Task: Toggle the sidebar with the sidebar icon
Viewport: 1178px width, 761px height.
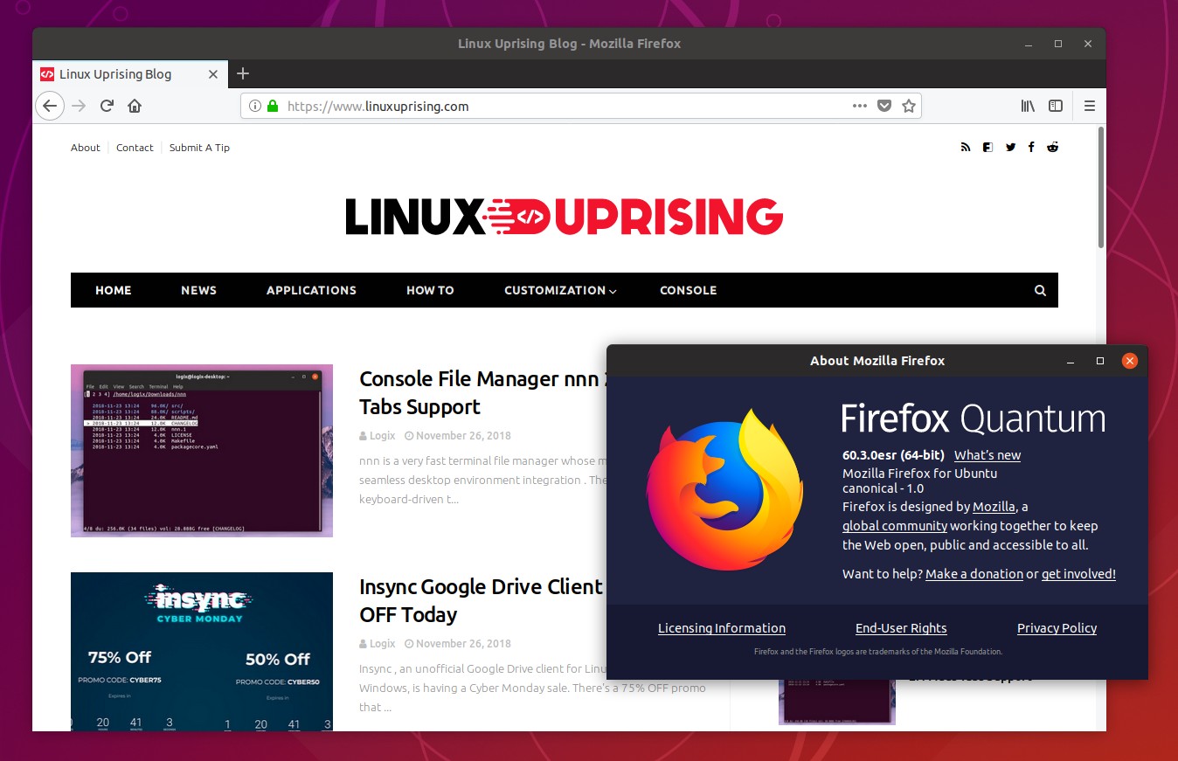Action: click(x=1056, y=106)
